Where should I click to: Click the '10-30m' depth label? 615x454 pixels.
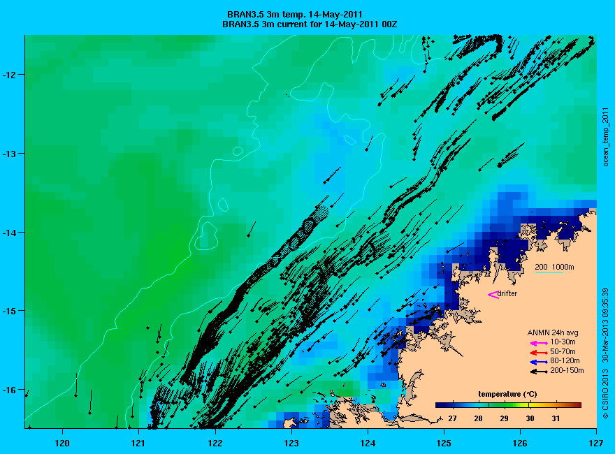563,342
